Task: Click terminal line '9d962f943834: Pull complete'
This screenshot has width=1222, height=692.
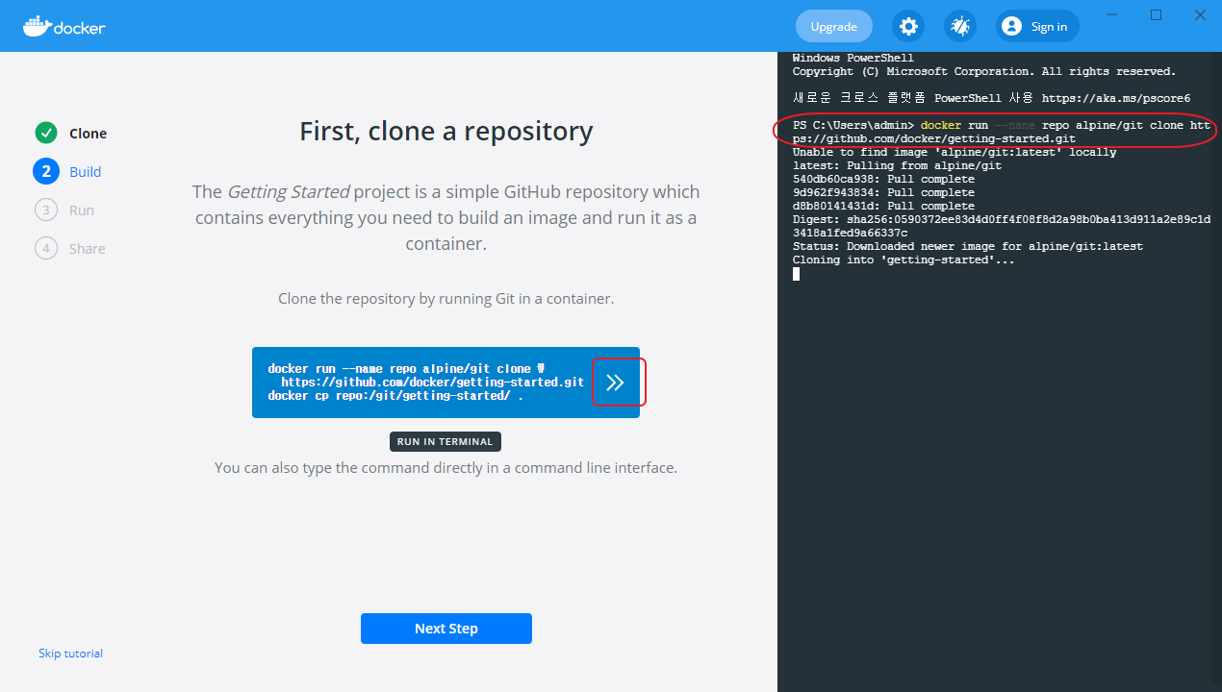Action: coord(883,193)
